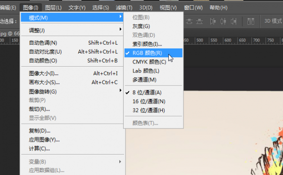Choose 自动对比度(U) from the menu
Image resolution: width=283 pixels, height=175 pixels.
[x=72, y=52]
